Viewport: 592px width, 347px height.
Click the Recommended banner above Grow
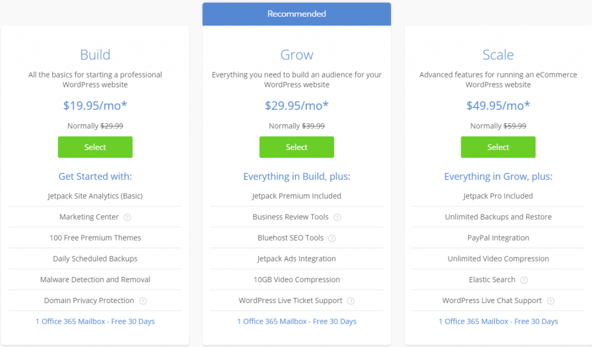coord(297,14)
